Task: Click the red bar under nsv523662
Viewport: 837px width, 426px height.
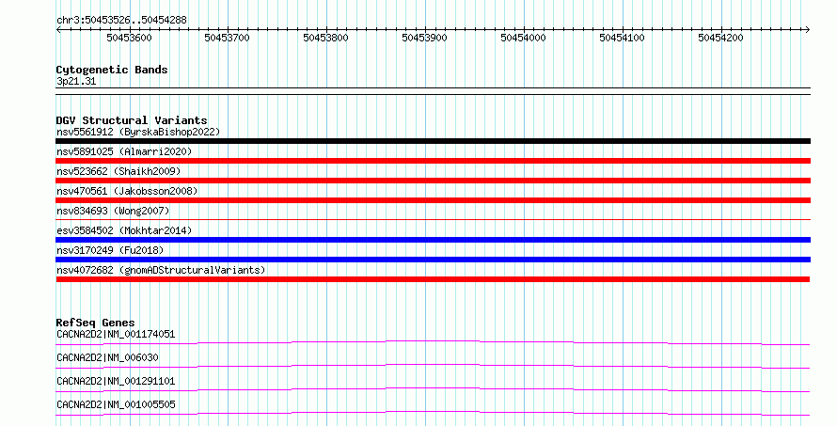Action: click(x=433, y=181)
